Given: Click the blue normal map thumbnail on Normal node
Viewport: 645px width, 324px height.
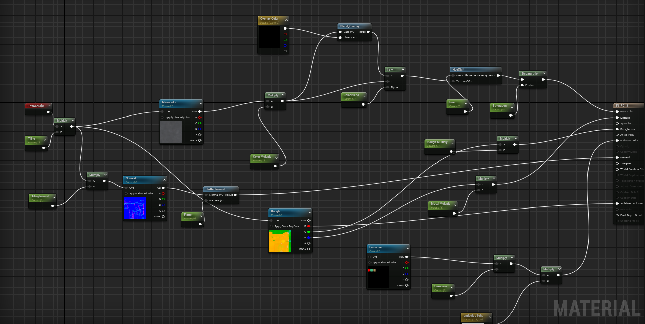Looking at the screenshot, I should point(135,208).
